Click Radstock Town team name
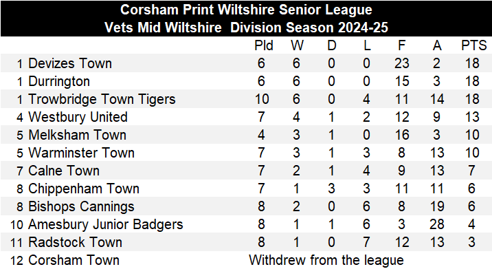Viewport: 492px width, 269px height. [75, 243]
